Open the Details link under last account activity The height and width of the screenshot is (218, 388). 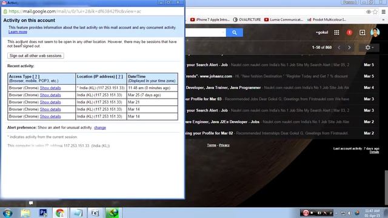(x=374, y=152)
